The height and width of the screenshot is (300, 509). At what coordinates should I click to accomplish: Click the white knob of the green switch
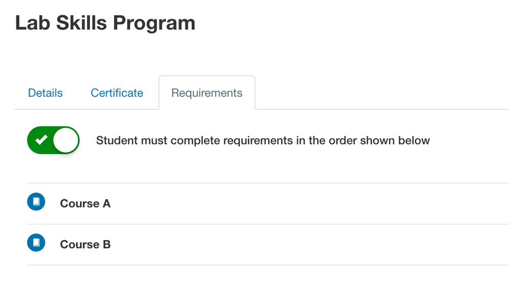(x=66, y=140)
